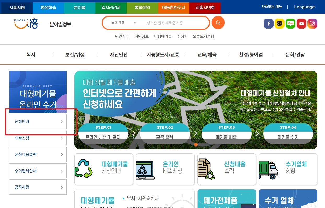Open the Language selector
The width and height of the screenshot is (325, 208).
304,7
